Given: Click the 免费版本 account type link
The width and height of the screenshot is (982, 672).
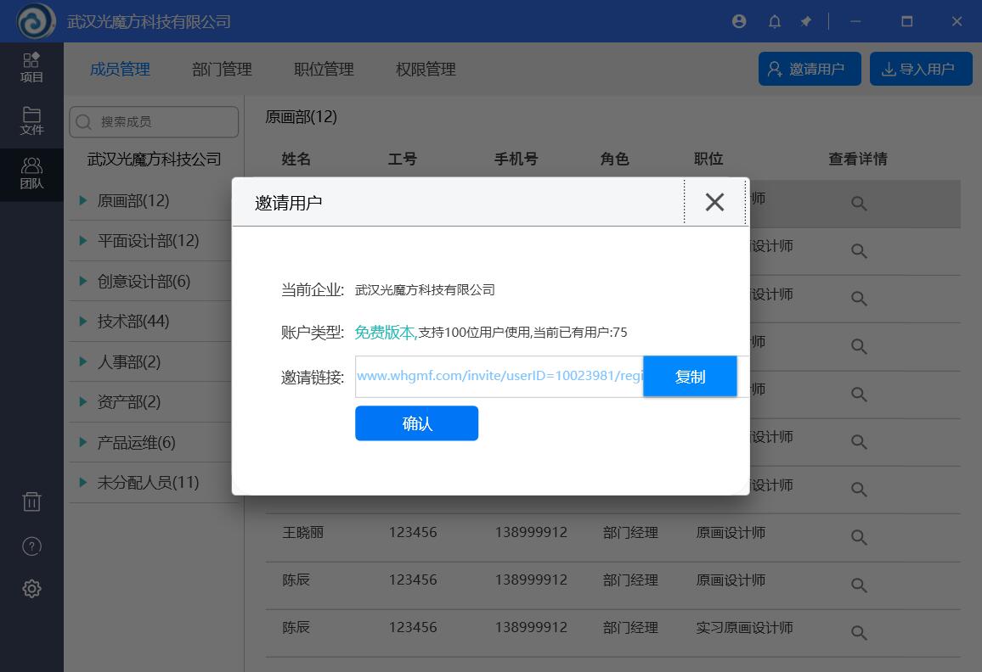Looking at the screenshot, I should pos(386,333).
